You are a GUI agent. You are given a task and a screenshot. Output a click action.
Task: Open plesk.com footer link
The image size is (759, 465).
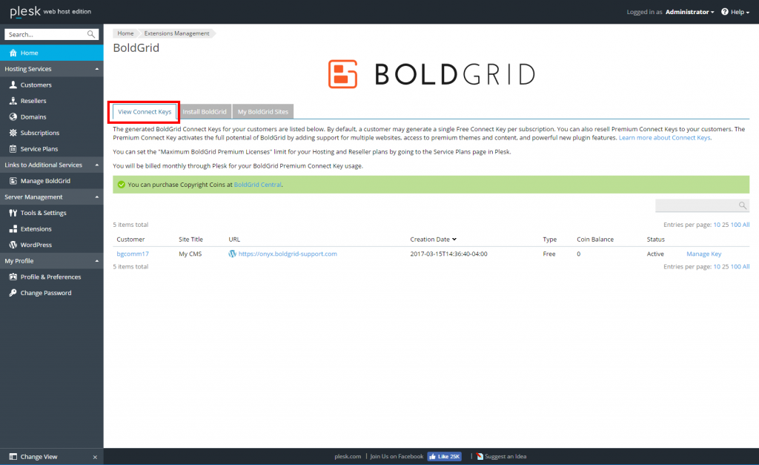click(x=348, y=456)
